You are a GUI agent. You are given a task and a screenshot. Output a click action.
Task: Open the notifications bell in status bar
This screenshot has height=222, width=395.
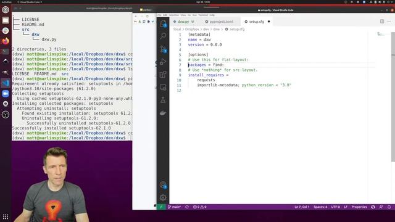(x=389, y=207)
